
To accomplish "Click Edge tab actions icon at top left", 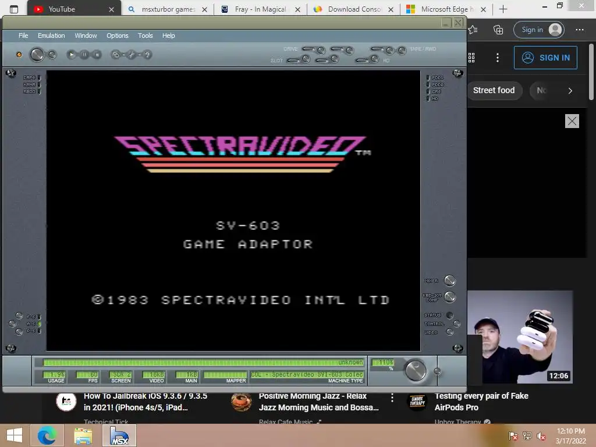I will pyautogui.click(x=14, y=9).
